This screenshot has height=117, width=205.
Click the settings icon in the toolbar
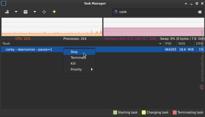click(25, 12)
